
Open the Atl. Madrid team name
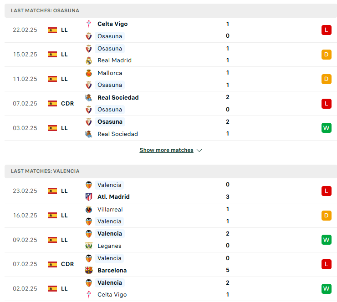click(113, 197)
